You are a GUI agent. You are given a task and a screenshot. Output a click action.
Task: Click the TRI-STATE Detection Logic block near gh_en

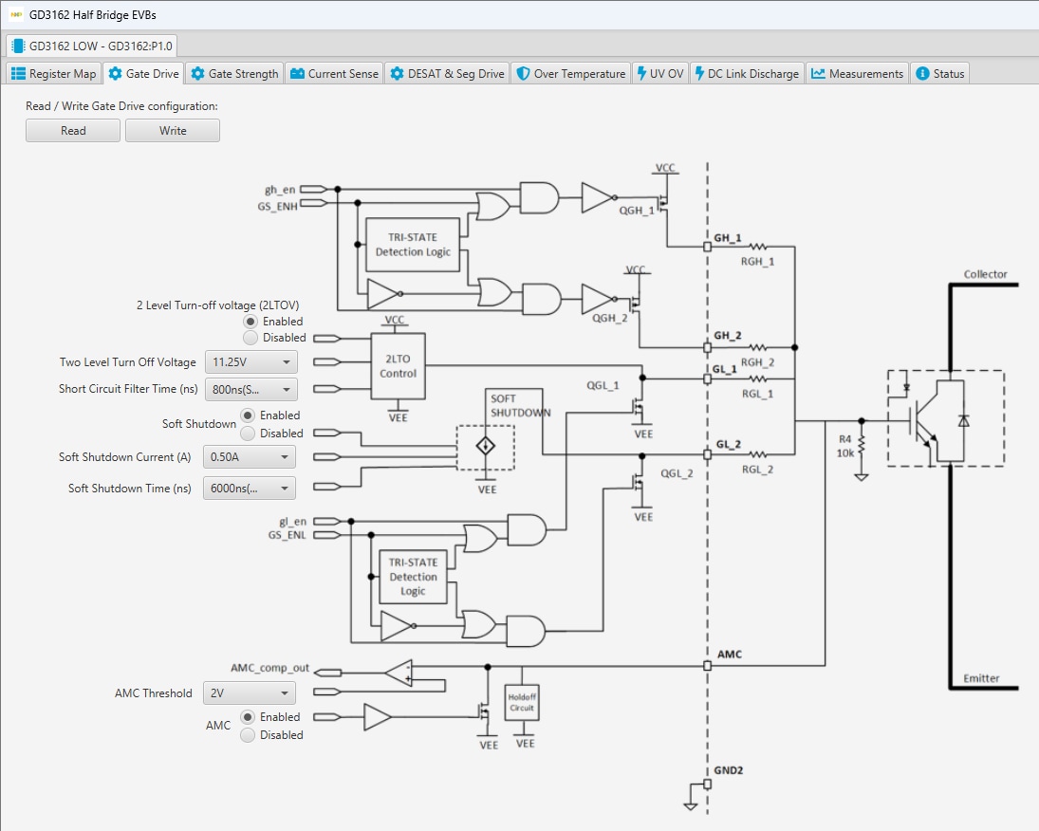click(413, 245)
